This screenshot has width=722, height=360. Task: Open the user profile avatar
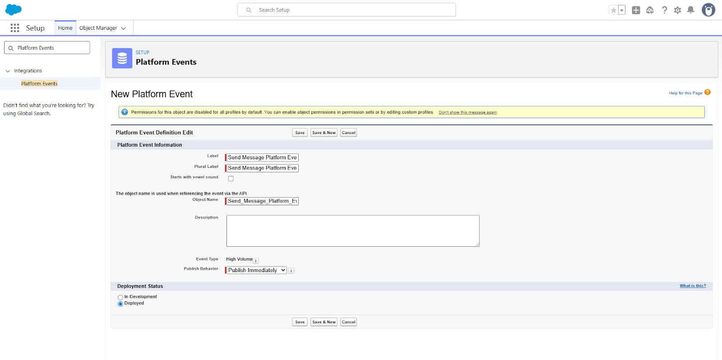708,10
